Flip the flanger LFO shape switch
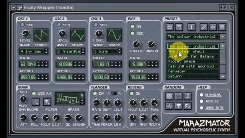245x138 pixels. tap(114, 94)
